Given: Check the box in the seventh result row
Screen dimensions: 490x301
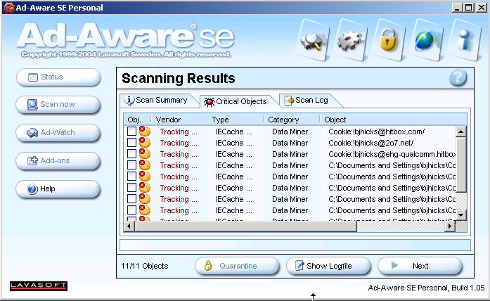Looking at the screenshot, I should [x=131, y=199].
